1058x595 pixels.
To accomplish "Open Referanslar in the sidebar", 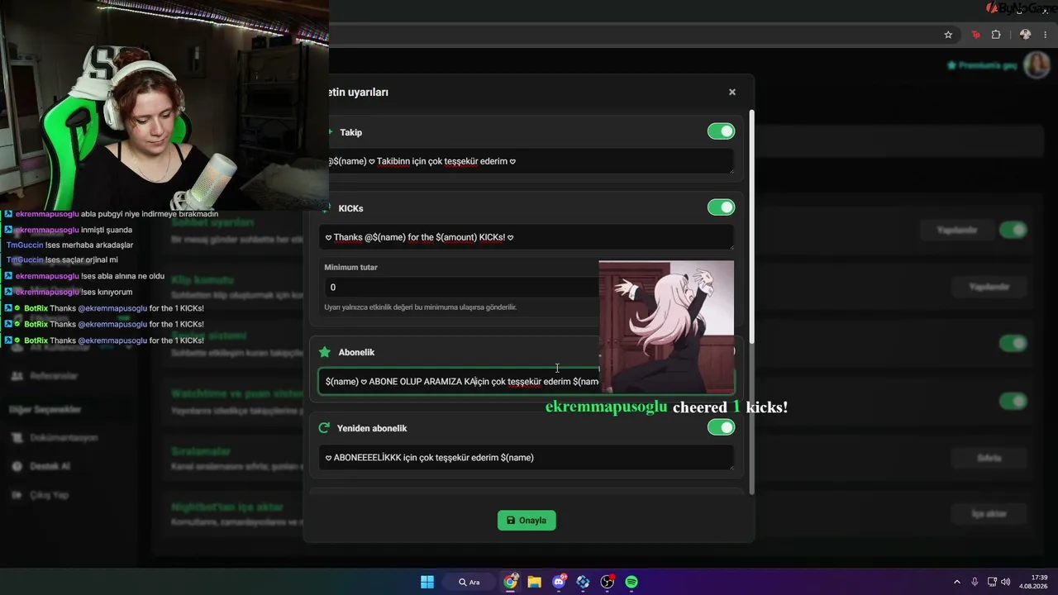I will (x=54, y=376).
